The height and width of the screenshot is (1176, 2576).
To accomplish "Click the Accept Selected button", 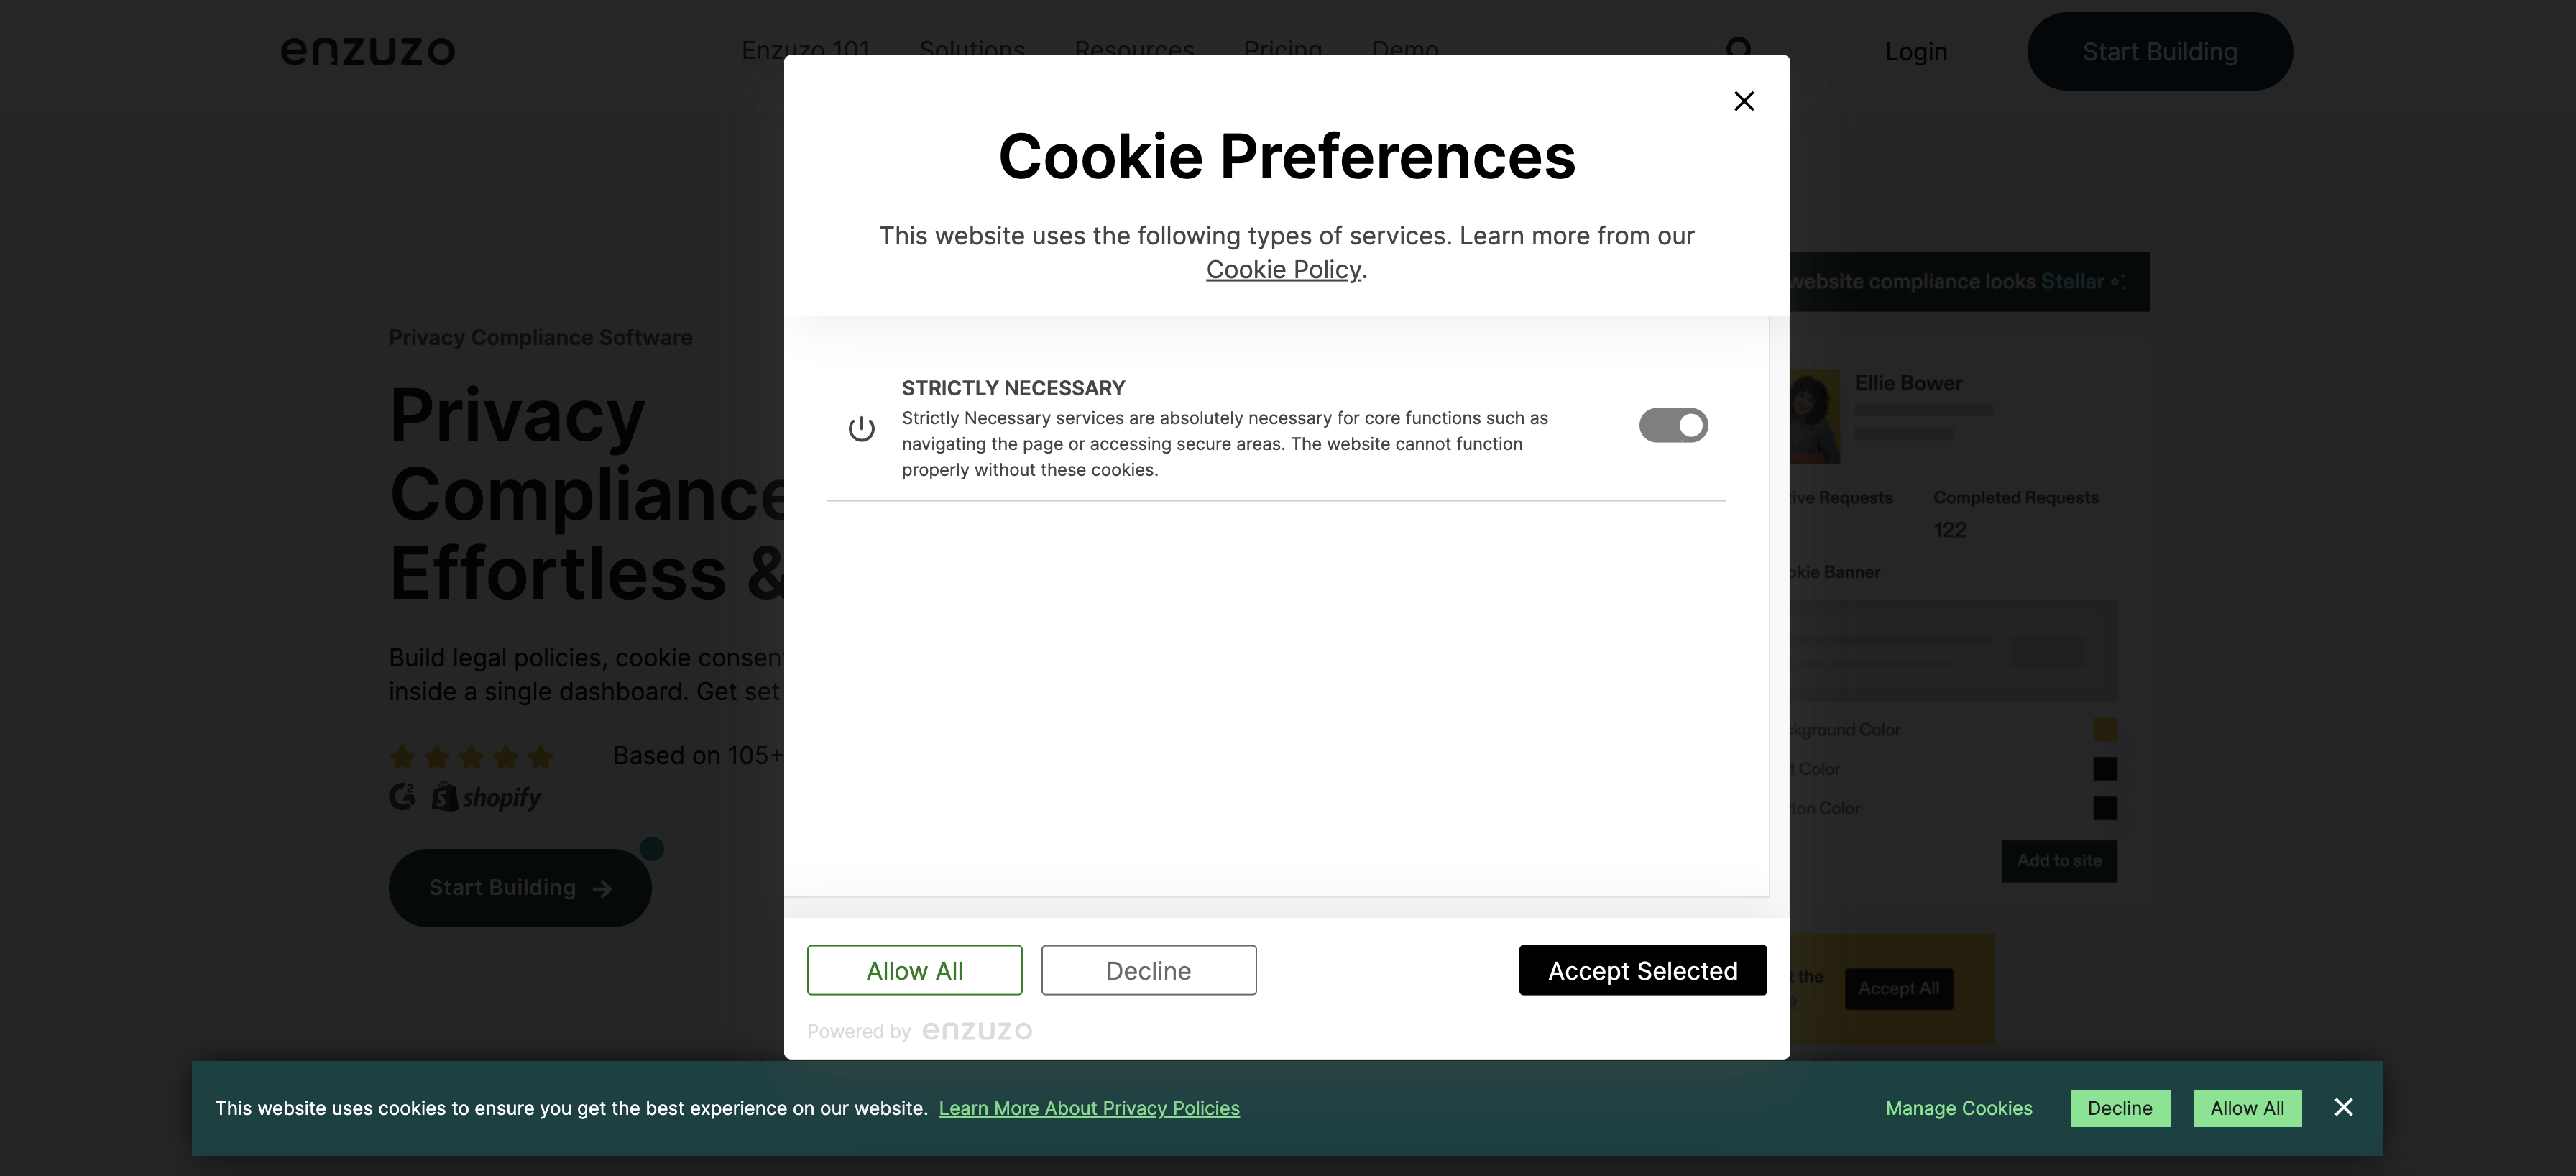I will pos(1642,970).
